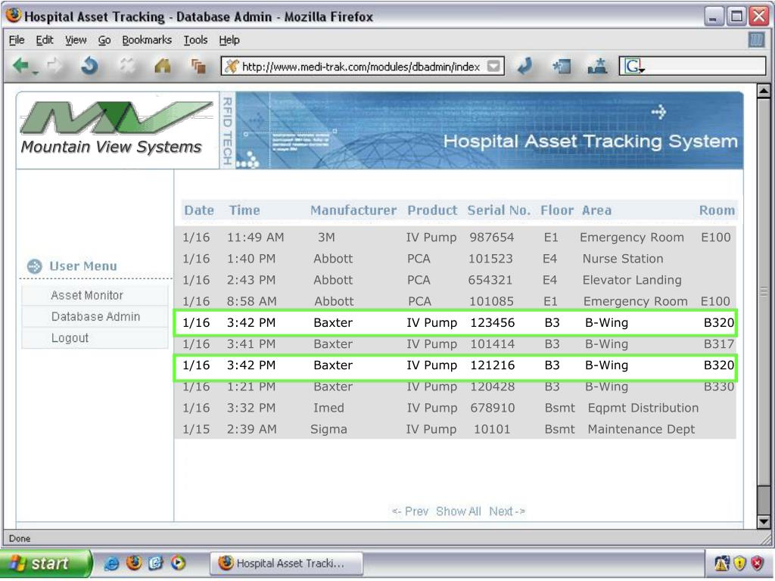Click the Sigma manufacturer cell
Viewport: 775px width, 581px height.
point(328,430)
